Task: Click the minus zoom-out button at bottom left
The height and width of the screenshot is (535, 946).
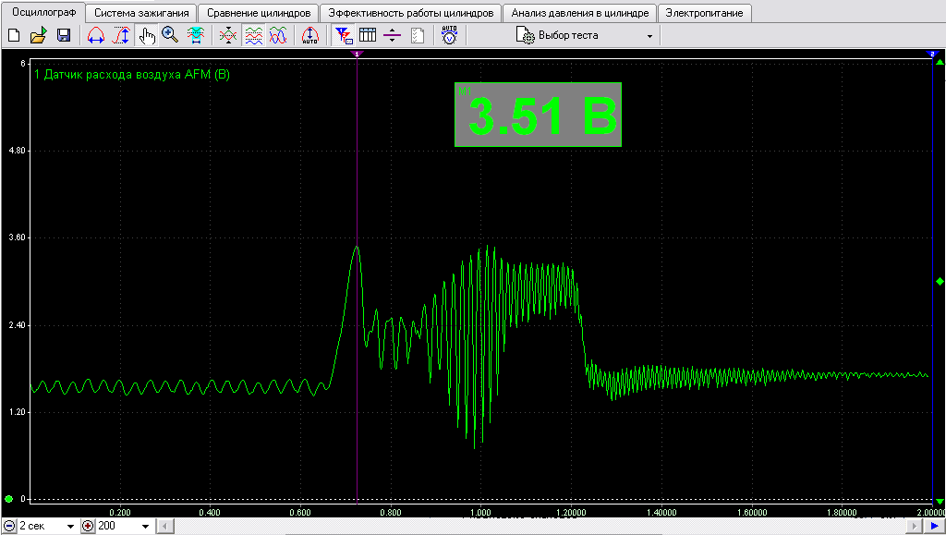Action: (9, 526)
